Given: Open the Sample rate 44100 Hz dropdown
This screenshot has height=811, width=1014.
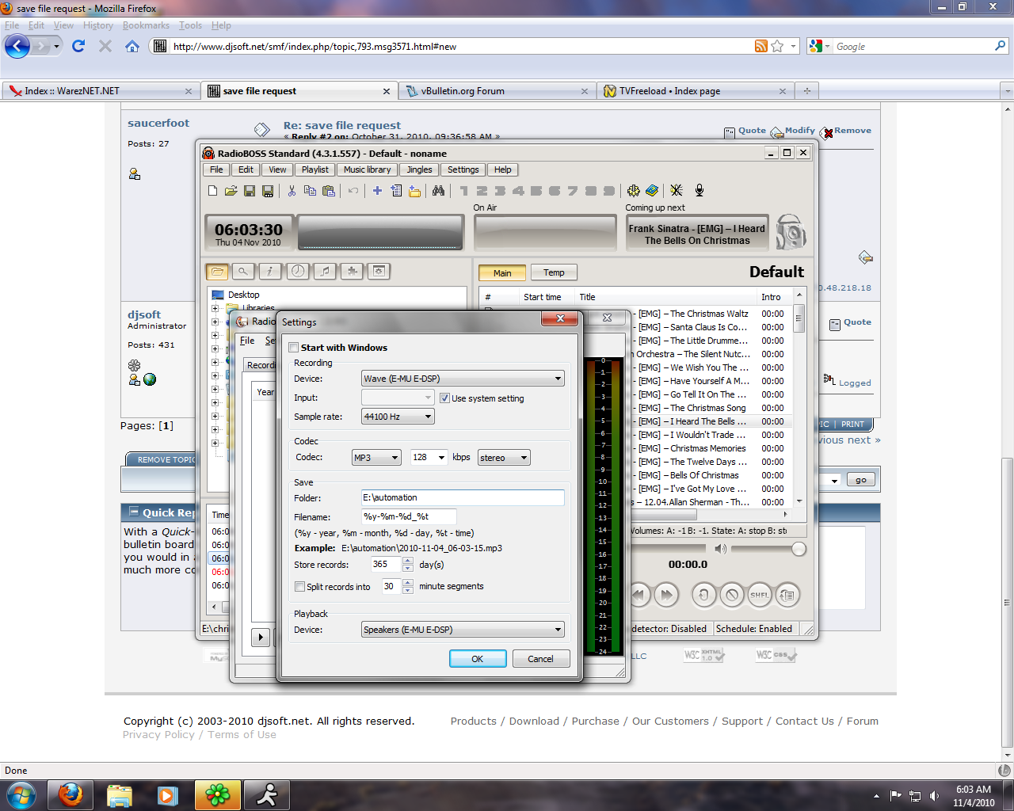Looking at the screenshot, I should click(x=398, y=417).
